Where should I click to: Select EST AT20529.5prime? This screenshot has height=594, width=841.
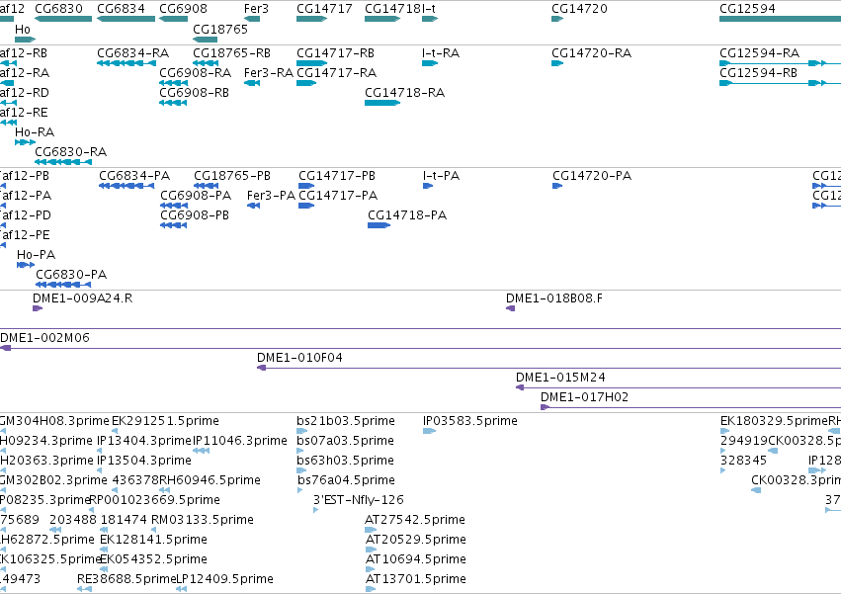tap(372, 550)
